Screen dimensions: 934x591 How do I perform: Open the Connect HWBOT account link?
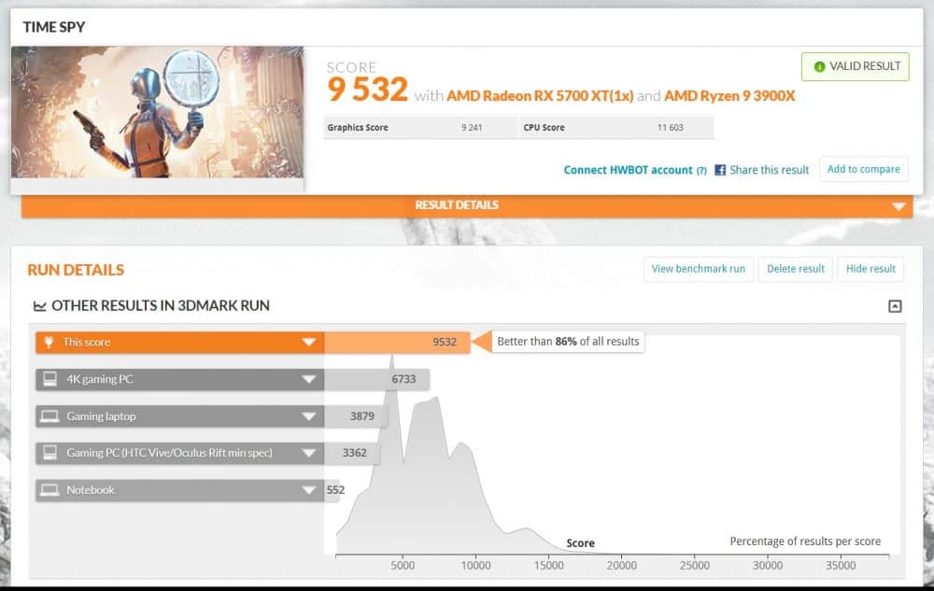pyautogui.click(x=628, y=170)
